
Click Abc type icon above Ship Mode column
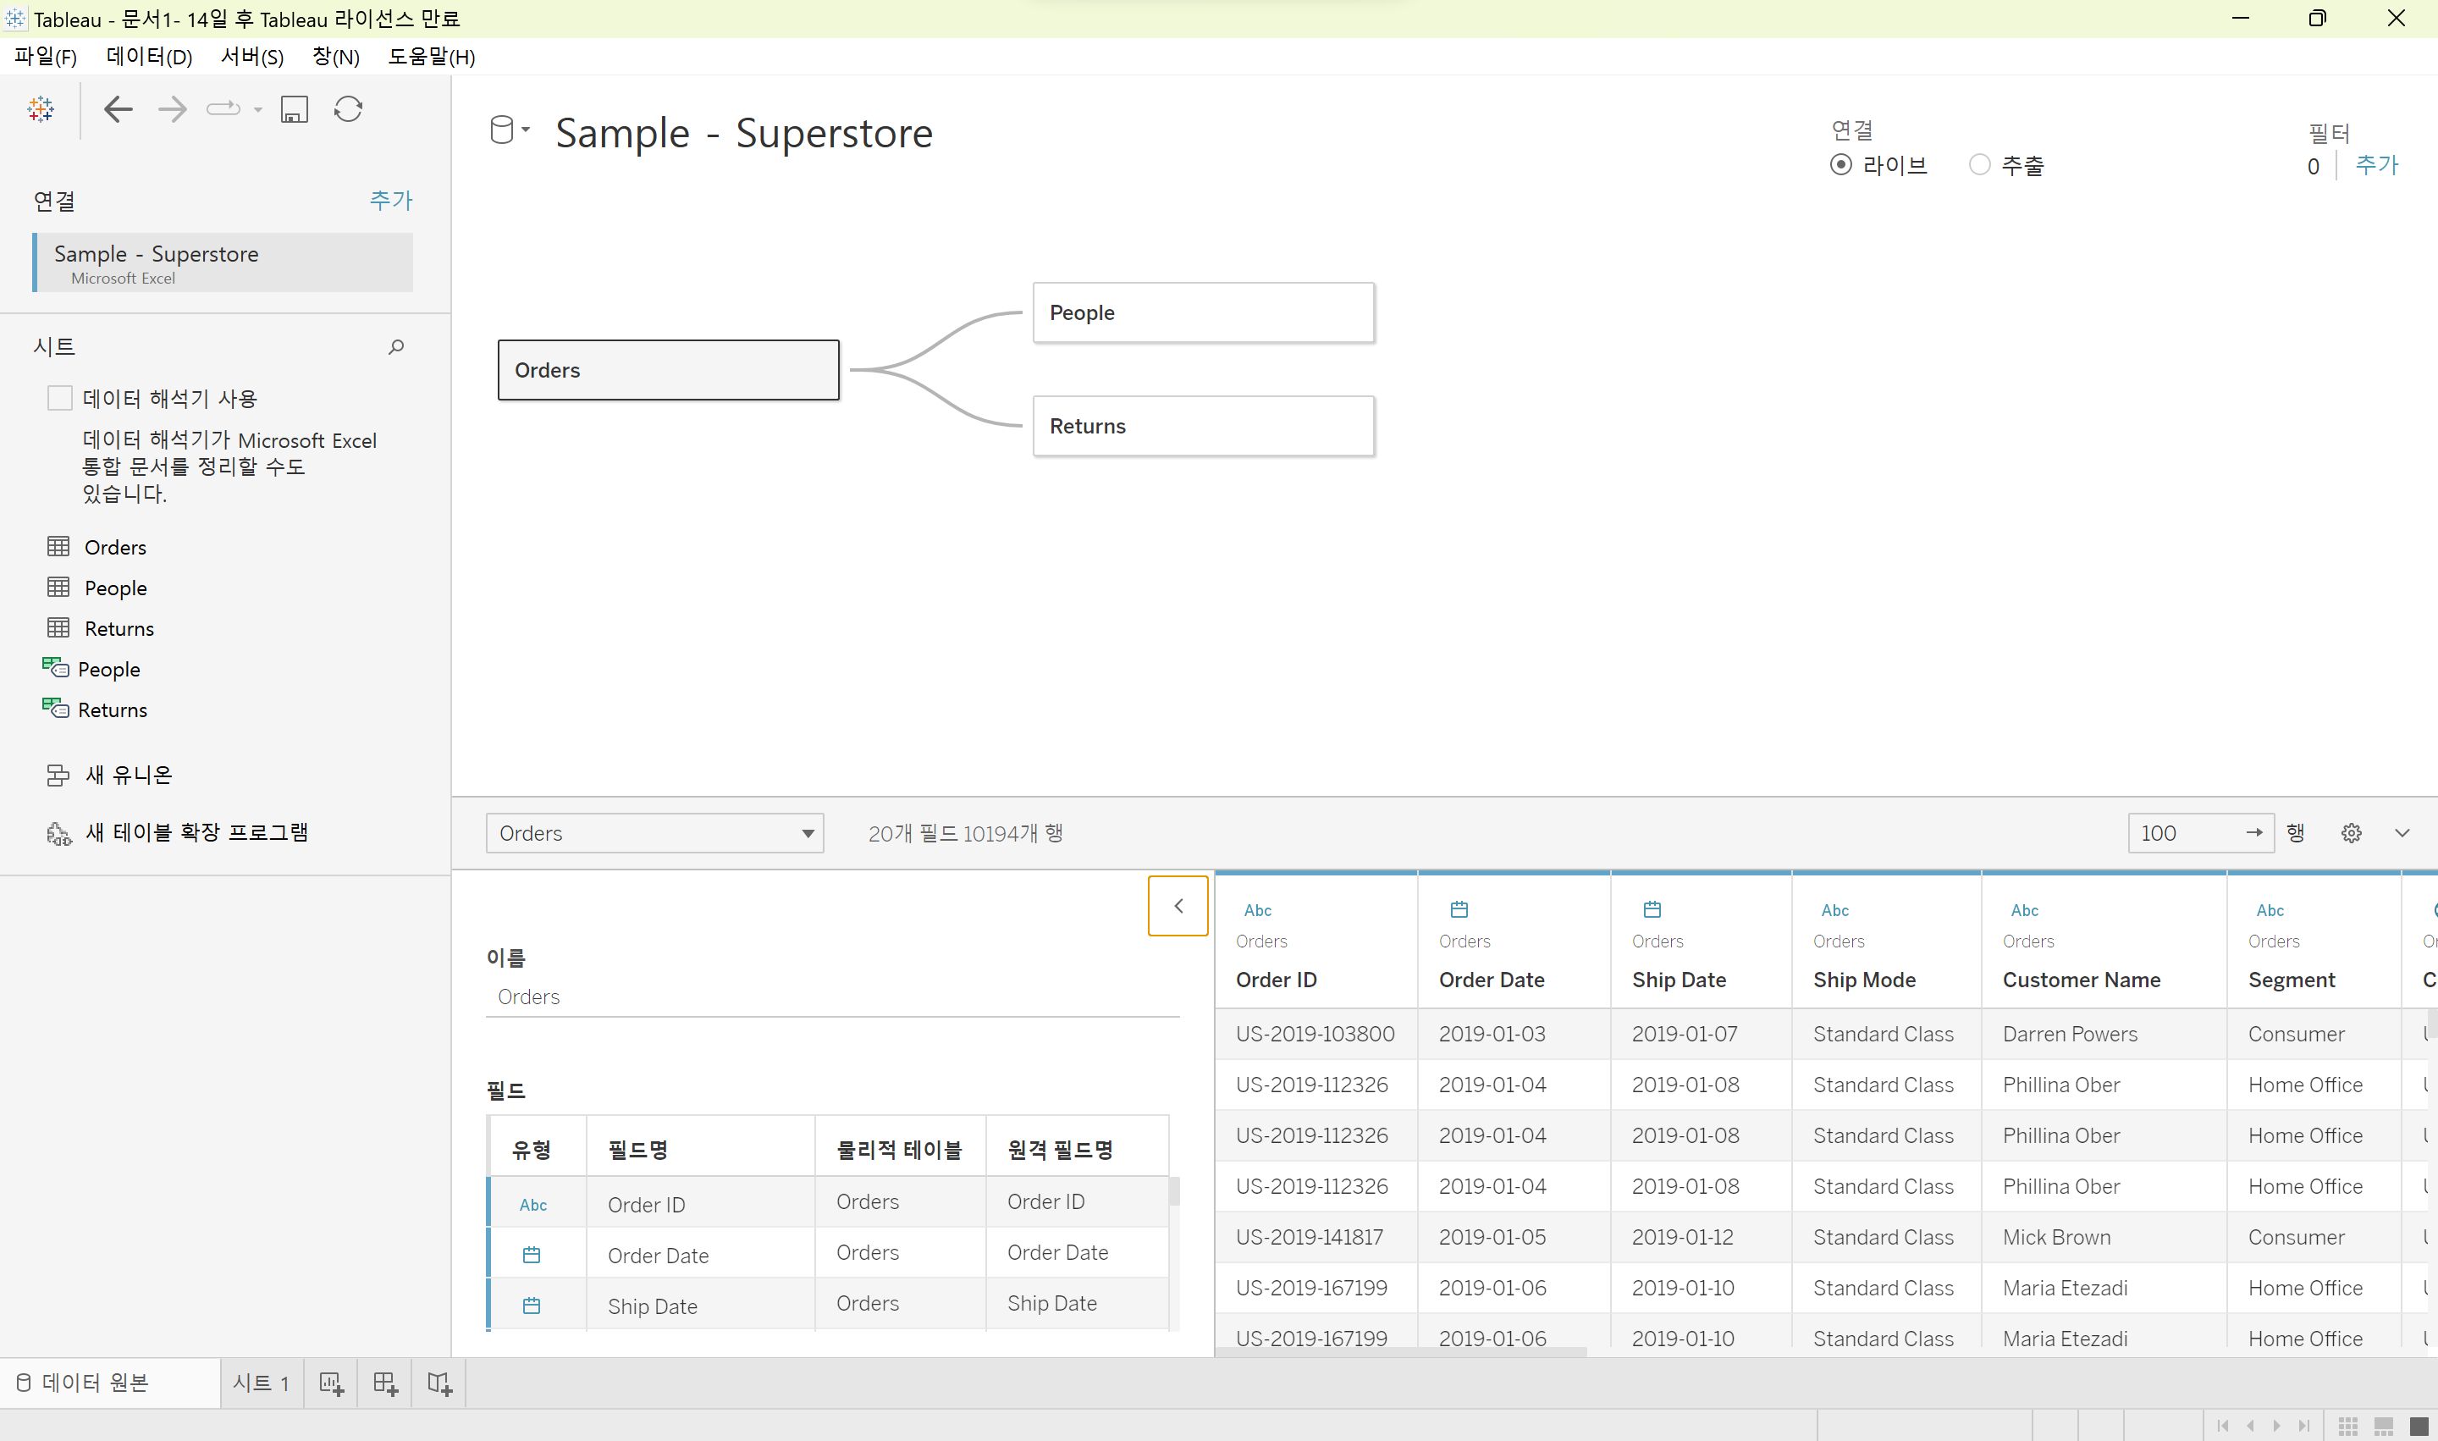1835,910
